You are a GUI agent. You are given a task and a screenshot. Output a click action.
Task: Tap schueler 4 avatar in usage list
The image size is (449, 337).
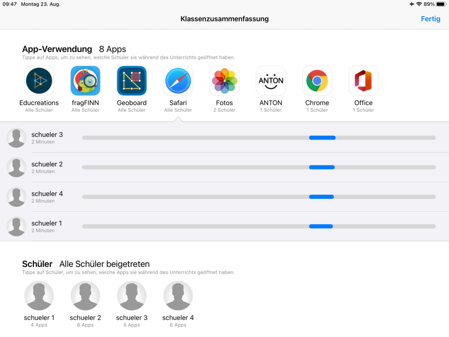[17, 197]
